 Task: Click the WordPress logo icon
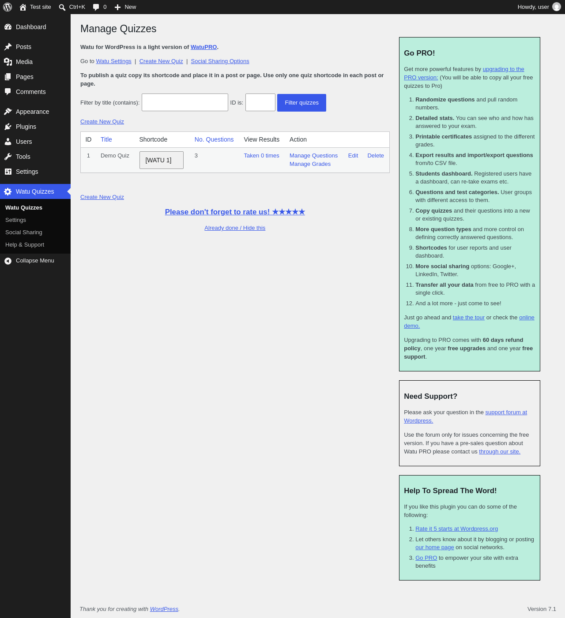point(8,7)
